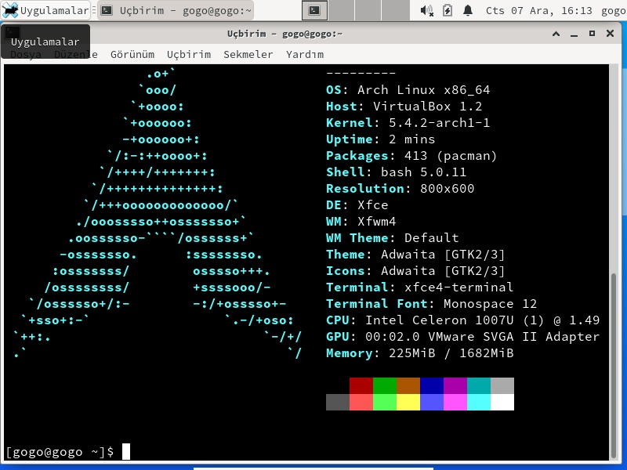The image size is (627, 470).
Task: Click the dark gray color block
Action: (338, 402)
